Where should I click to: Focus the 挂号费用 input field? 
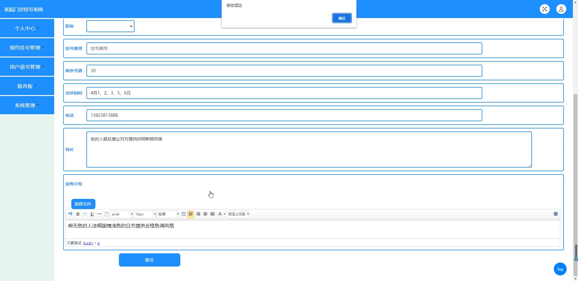(284, 48)
